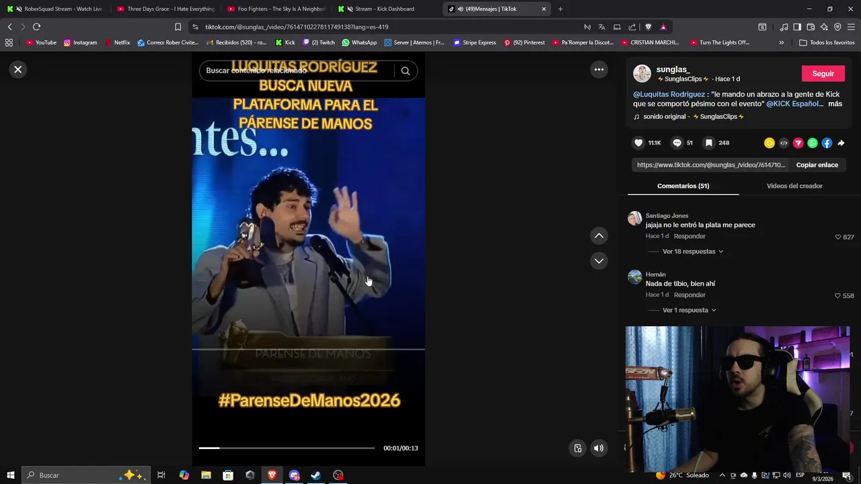Screen dimensions: 861x484
Task: Click the Copiar enlace button
Action: (x=817, y=165)
